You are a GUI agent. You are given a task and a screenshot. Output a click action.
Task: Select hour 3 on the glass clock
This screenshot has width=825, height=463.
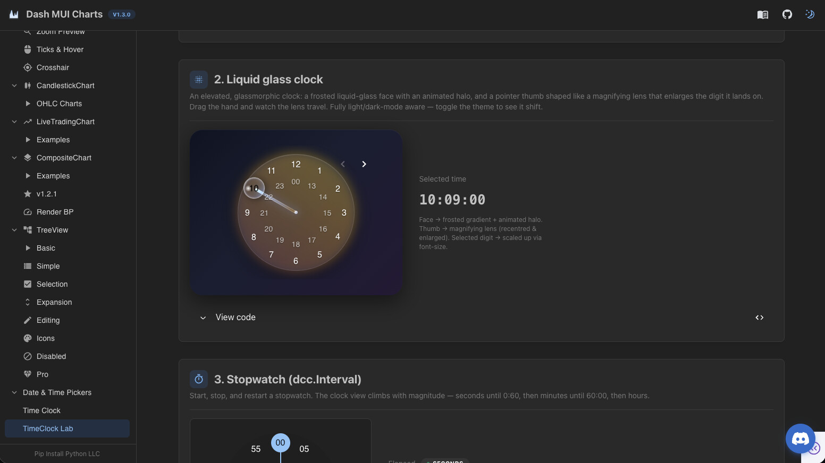tap(344, 213)
